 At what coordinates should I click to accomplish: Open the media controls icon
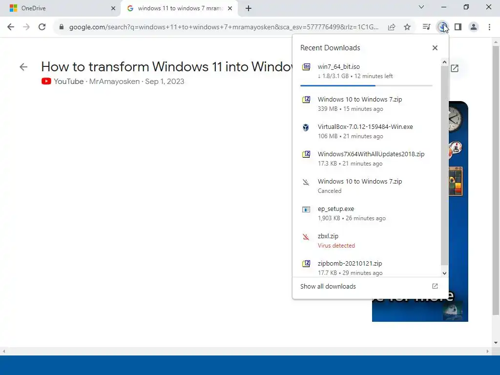click(426, 27)
